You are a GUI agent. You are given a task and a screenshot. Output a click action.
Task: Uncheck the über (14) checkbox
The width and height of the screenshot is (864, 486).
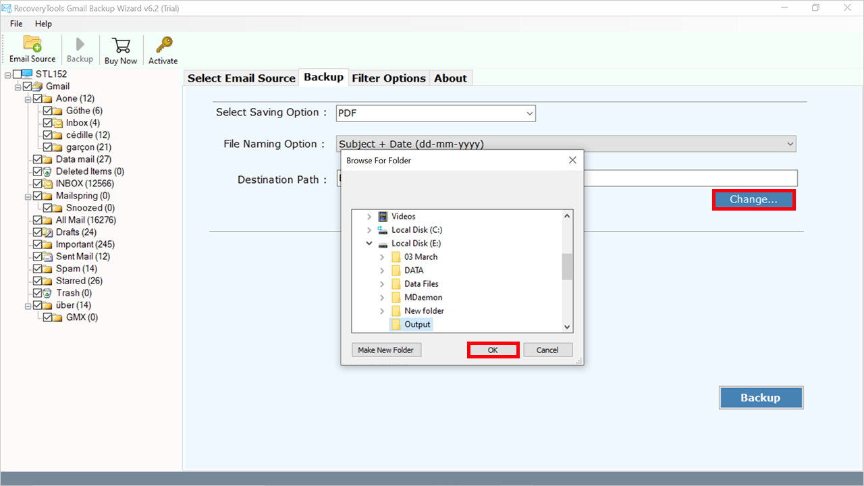click(x=38, y=305)
